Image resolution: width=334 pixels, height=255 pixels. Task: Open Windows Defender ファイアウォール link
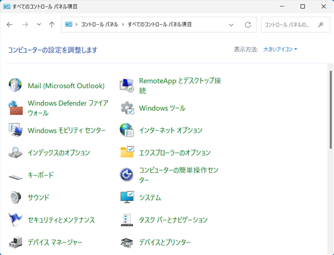[x=68, y=108]
